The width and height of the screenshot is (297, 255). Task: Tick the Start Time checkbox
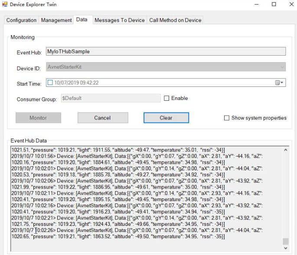[50, 83]
